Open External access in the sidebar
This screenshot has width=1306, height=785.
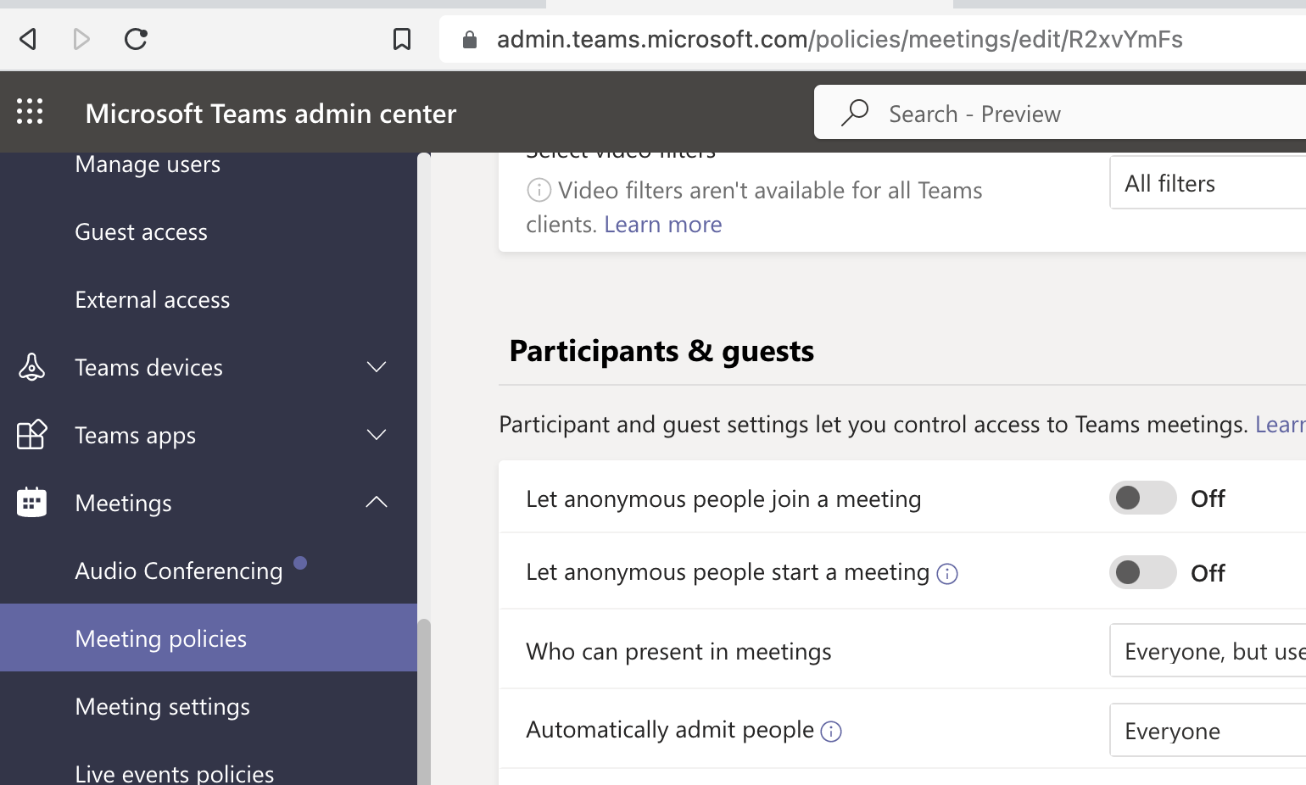[153, 300]
